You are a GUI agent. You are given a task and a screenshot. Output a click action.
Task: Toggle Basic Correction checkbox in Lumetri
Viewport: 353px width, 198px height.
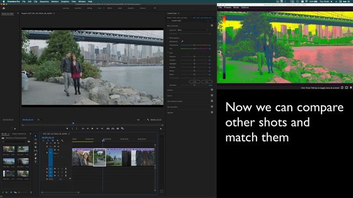tap(212, 26)
